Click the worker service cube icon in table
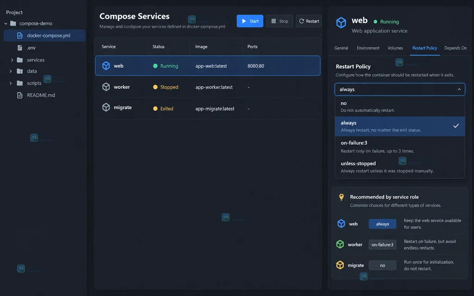This screenshot has width=474, height=296. [x=106, y=86]
